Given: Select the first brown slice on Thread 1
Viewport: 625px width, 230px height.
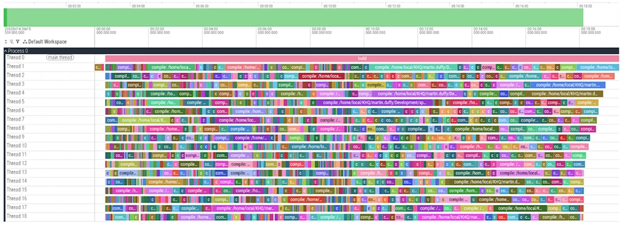Looking at the screenshot, I should pyautogui.click(x=99, y=68).
